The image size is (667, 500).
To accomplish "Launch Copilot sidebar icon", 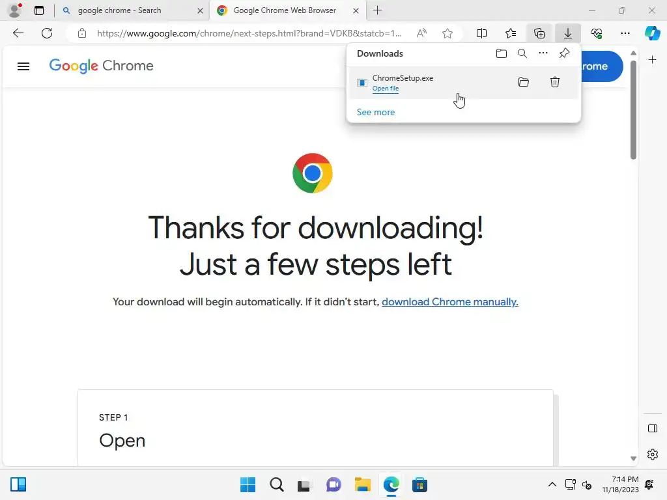I will [x=652, y=33].
